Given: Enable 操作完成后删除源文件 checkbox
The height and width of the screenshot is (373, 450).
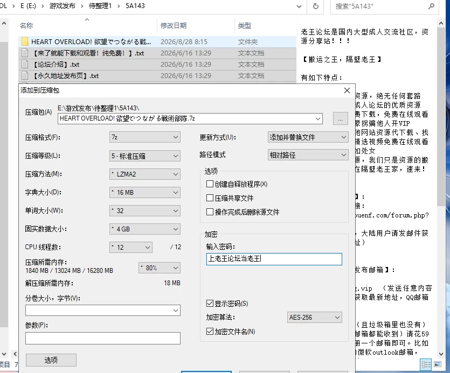Looking at the screenshot, I should (x=210, y=212).
